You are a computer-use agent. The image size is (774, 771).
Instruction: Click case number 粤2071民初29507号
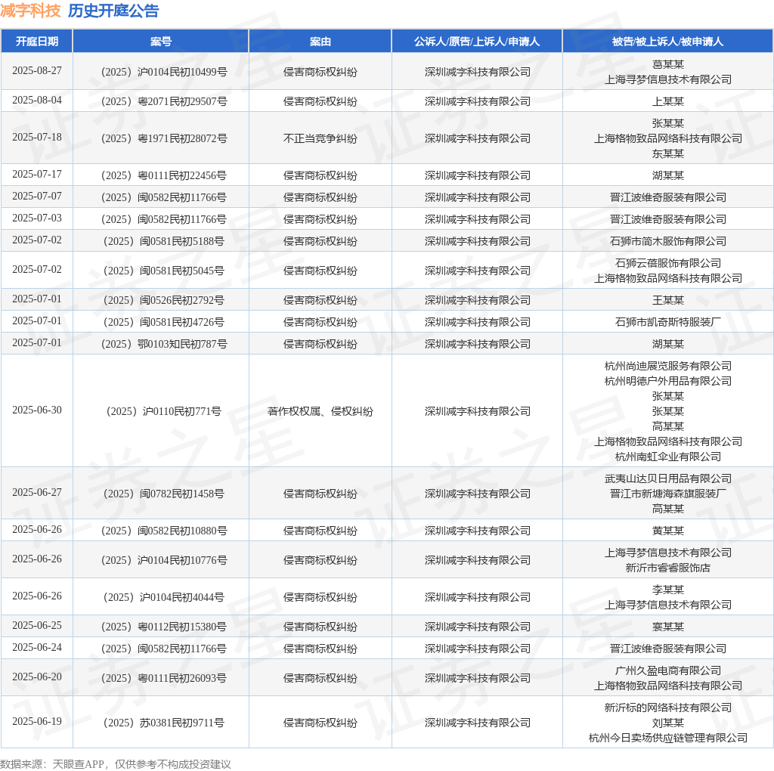(164, 102)
